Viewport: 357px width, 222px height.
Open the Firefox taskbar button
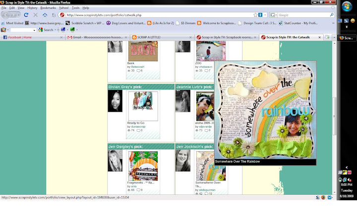coord(346,38)
